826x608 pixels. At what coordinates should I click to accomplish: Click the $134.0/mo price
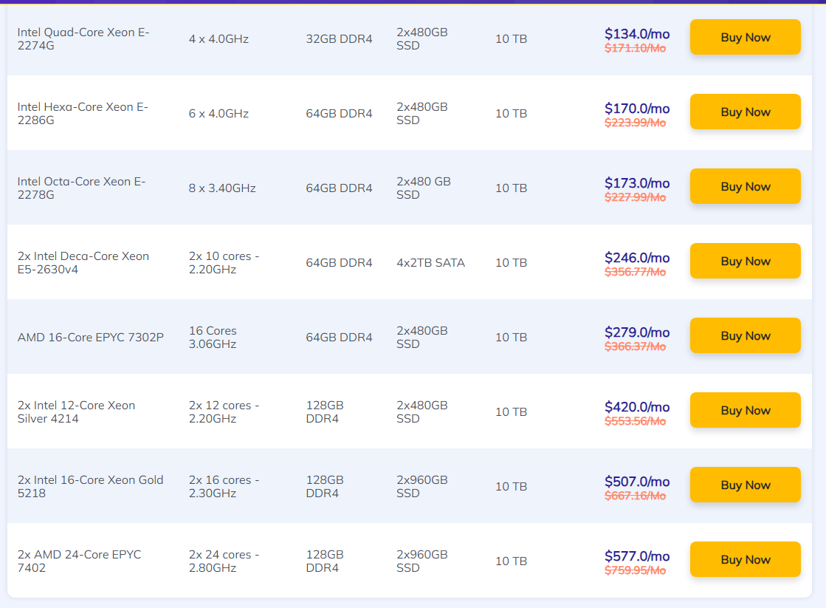(637, 34)
